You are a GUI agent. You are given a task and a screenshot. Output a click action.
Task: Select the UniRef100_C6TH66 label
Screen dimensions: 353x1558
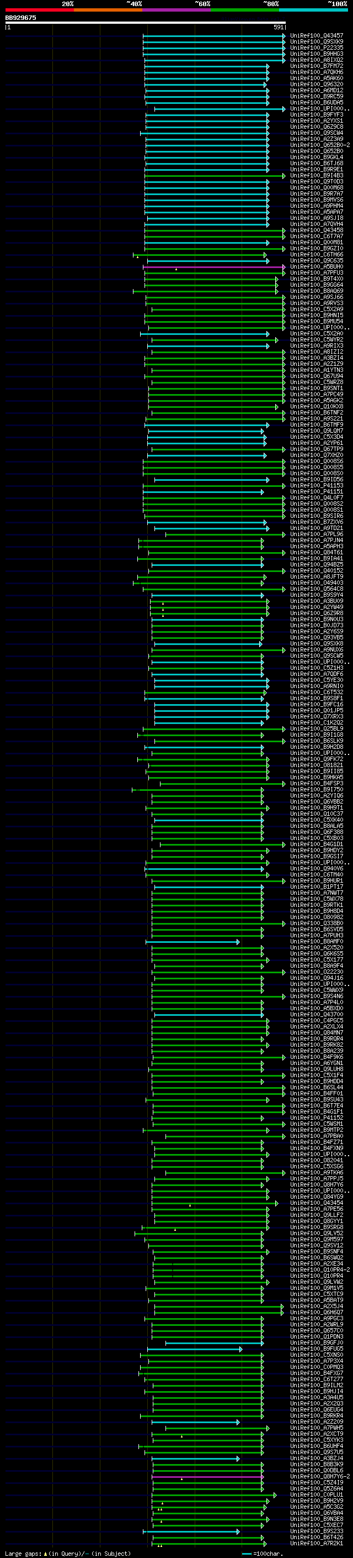point(317,255)
